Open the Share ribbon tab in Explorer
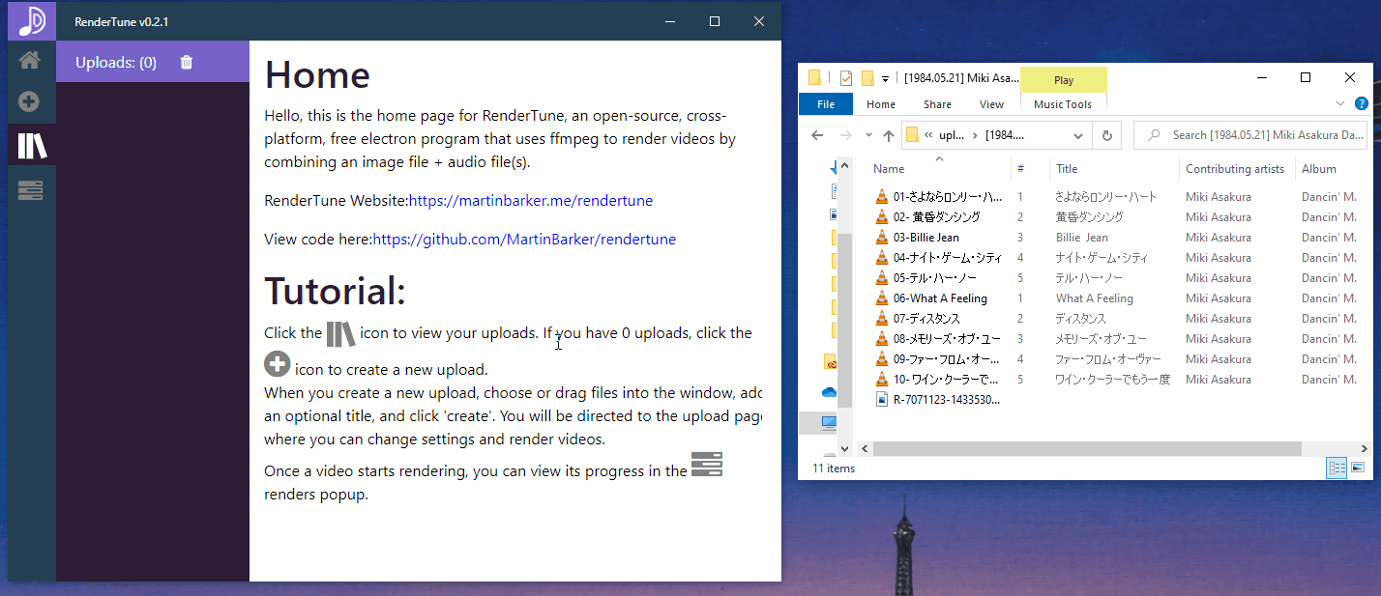Image resolution: width=1381 pixels, height=596 pixels. click(937, 104)
